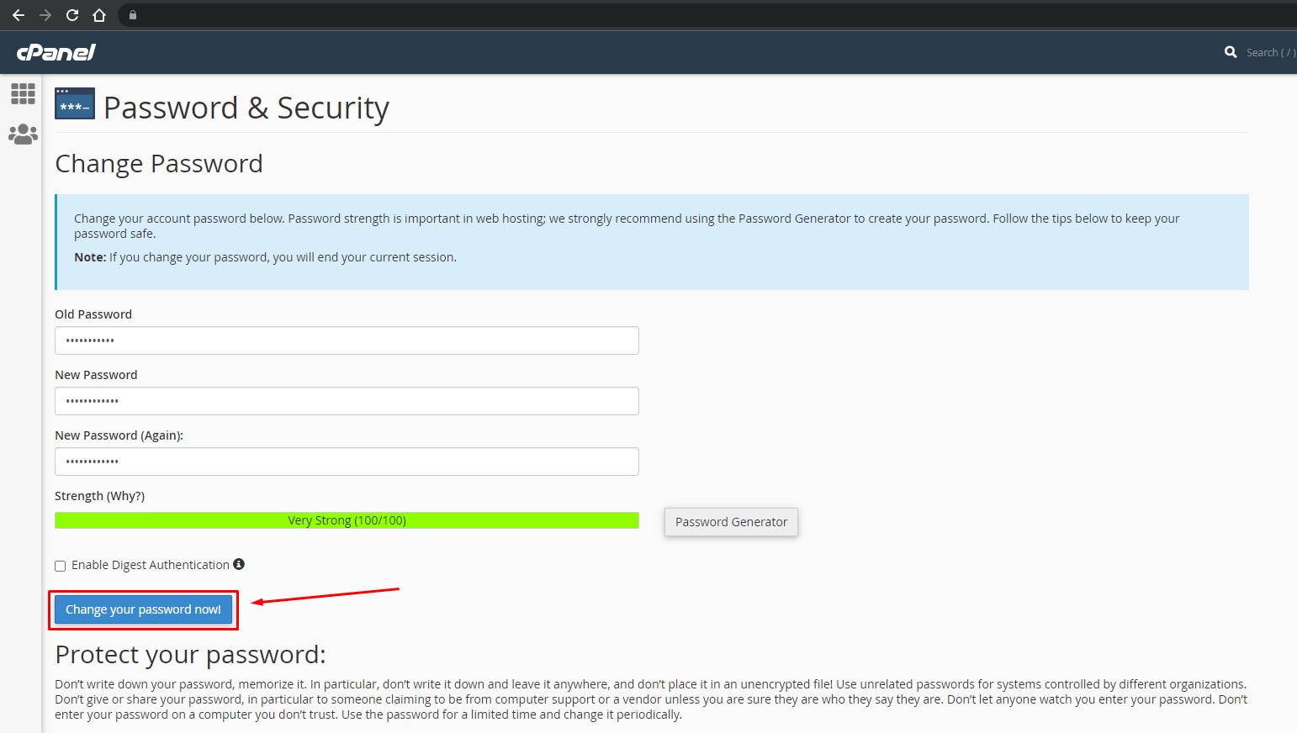1297x733 pixels.
Task: Select the users icon in the sidebar
Action: point(23,133)
